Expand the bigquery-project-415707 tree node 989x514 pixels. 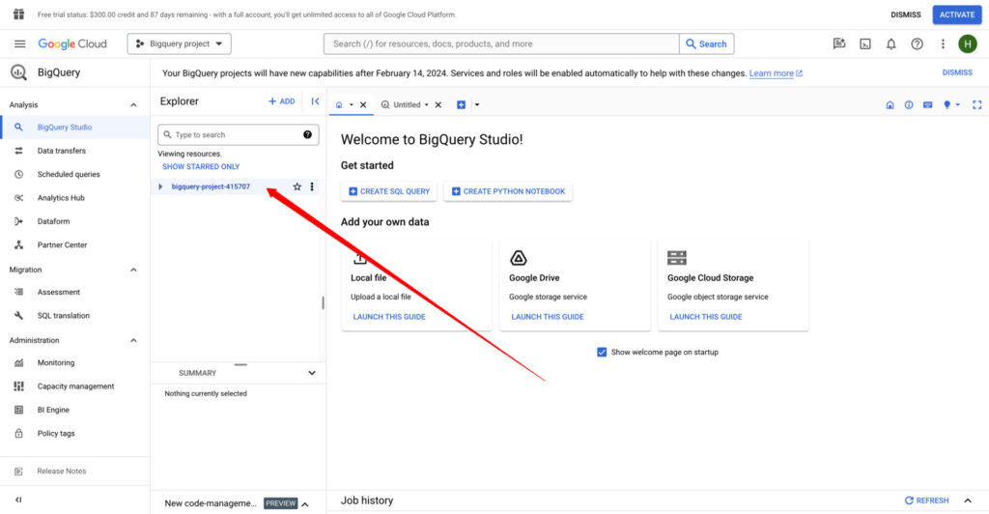[161, 186]
